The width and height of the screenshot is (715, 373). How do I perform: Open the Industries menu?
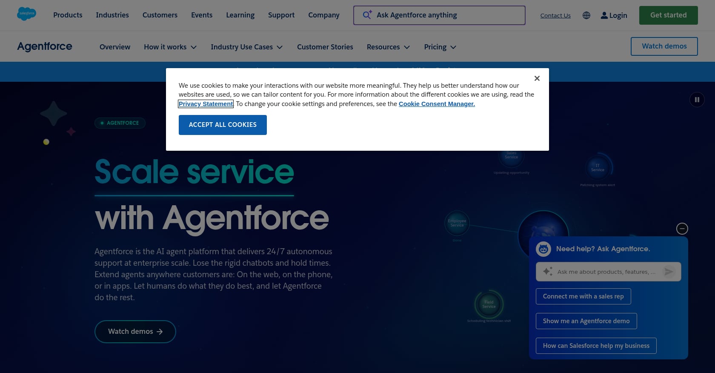click(x=112, y=15)
